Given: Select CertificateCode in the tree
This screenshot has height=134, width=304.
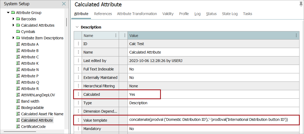Looking at the screenshot, I should coord(33,127).
